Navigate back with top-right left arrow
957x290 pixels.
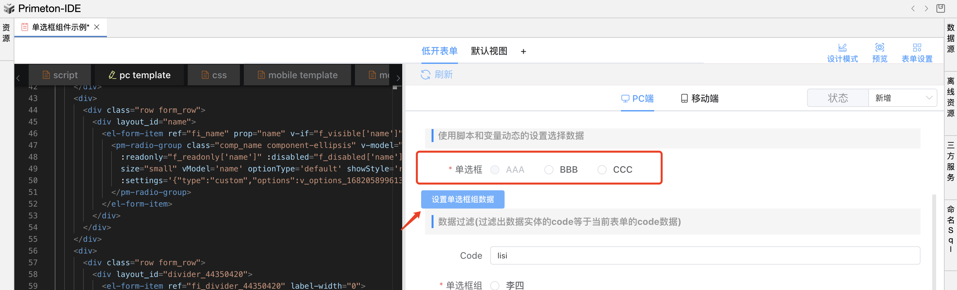[x=913, y=8]
